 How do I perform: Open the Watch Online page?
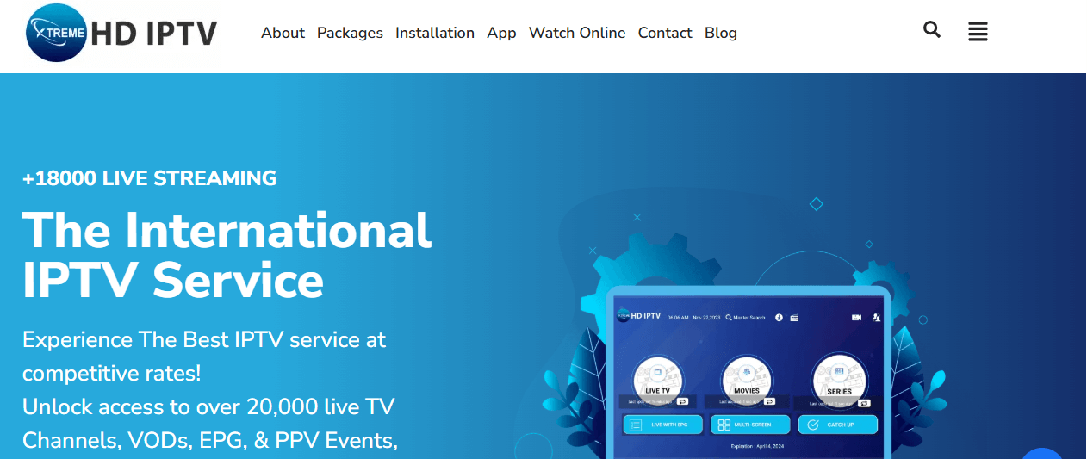577,33
